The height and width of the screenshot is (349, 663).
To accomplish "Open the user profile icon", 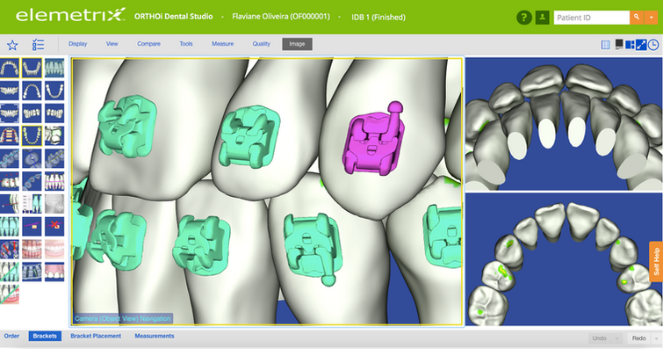I will click(x=542, y=18).
